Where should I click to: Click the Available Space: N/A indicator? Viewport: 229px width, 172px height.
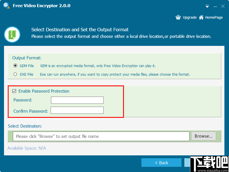pos(27,148)
